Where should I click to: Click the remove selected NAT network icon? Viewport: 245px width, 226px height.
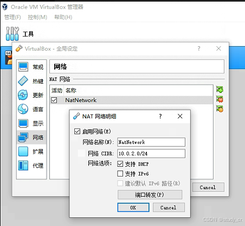[x=220, y=99]
